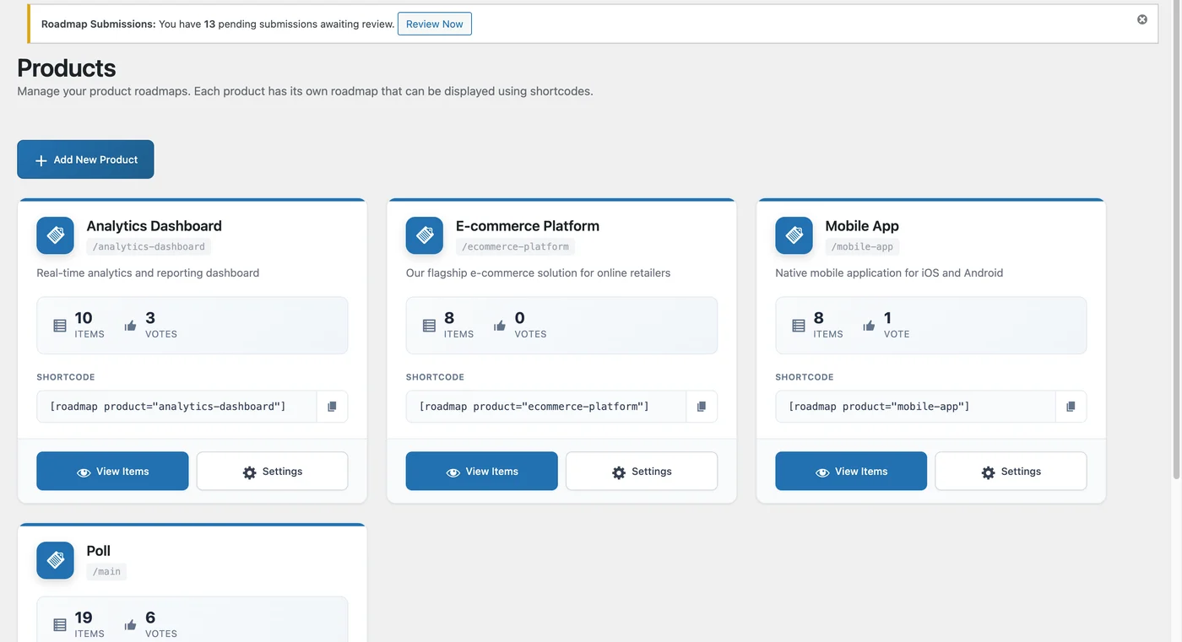Image resolution: width=1182 pixels, height=642 pixels.
Task: View items for E-commerce Platform
Action: point(482,472)
